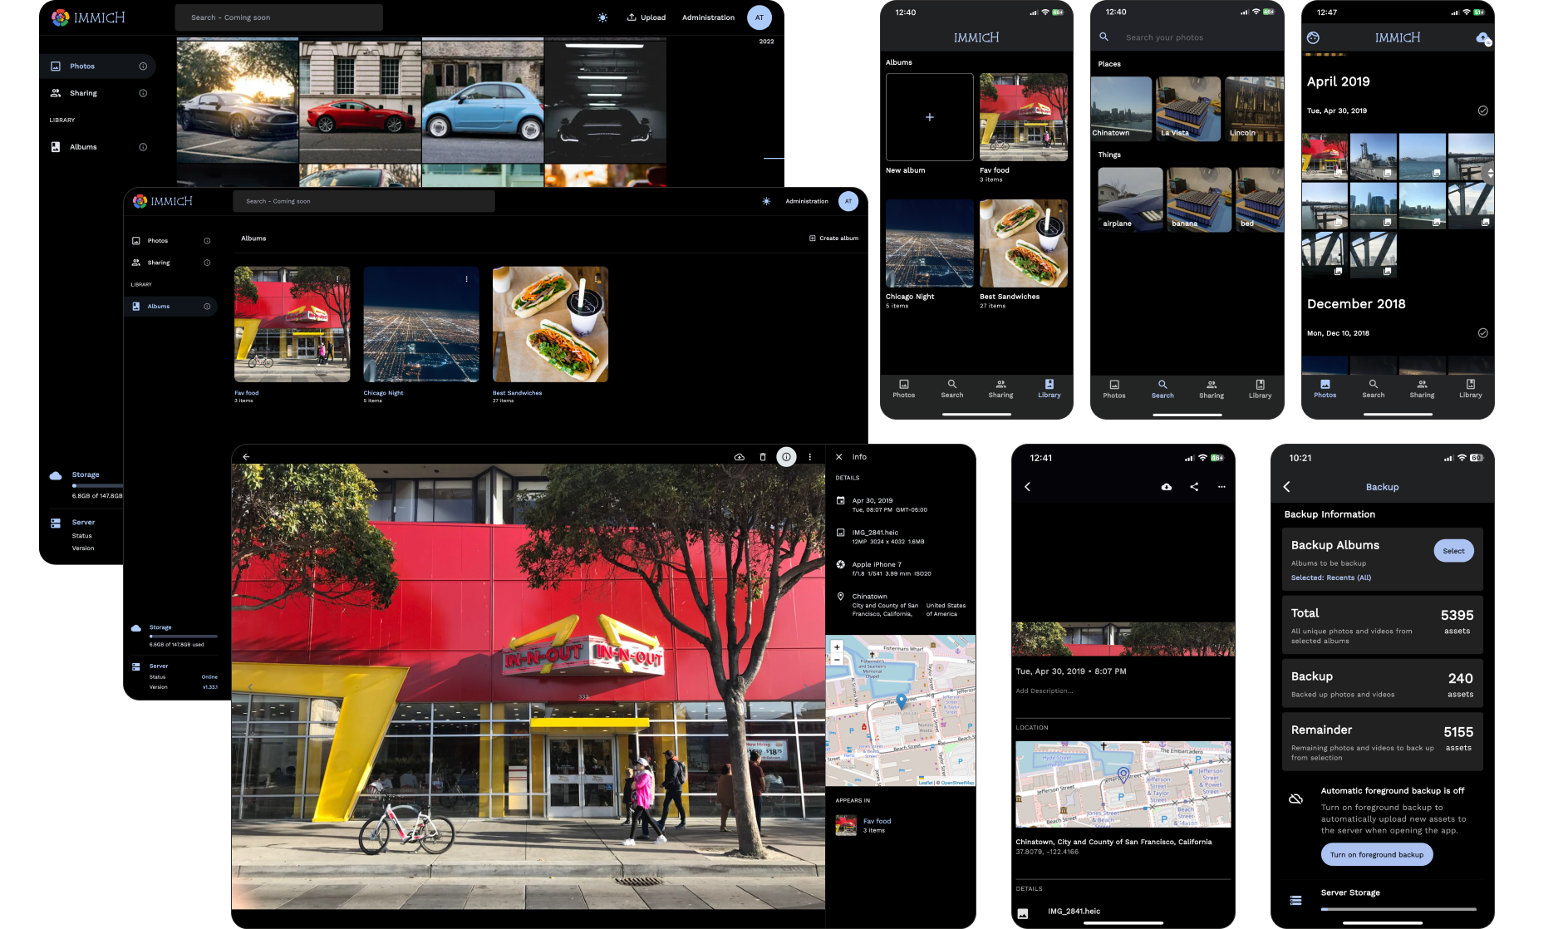Zoom in on the Info panel map

pyautogui.click(x=837, y=646)
